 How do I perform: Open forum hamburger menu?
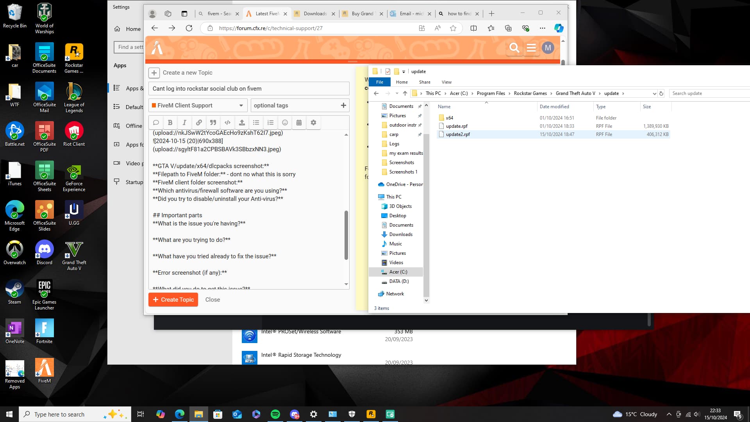[x=531, y=48]
